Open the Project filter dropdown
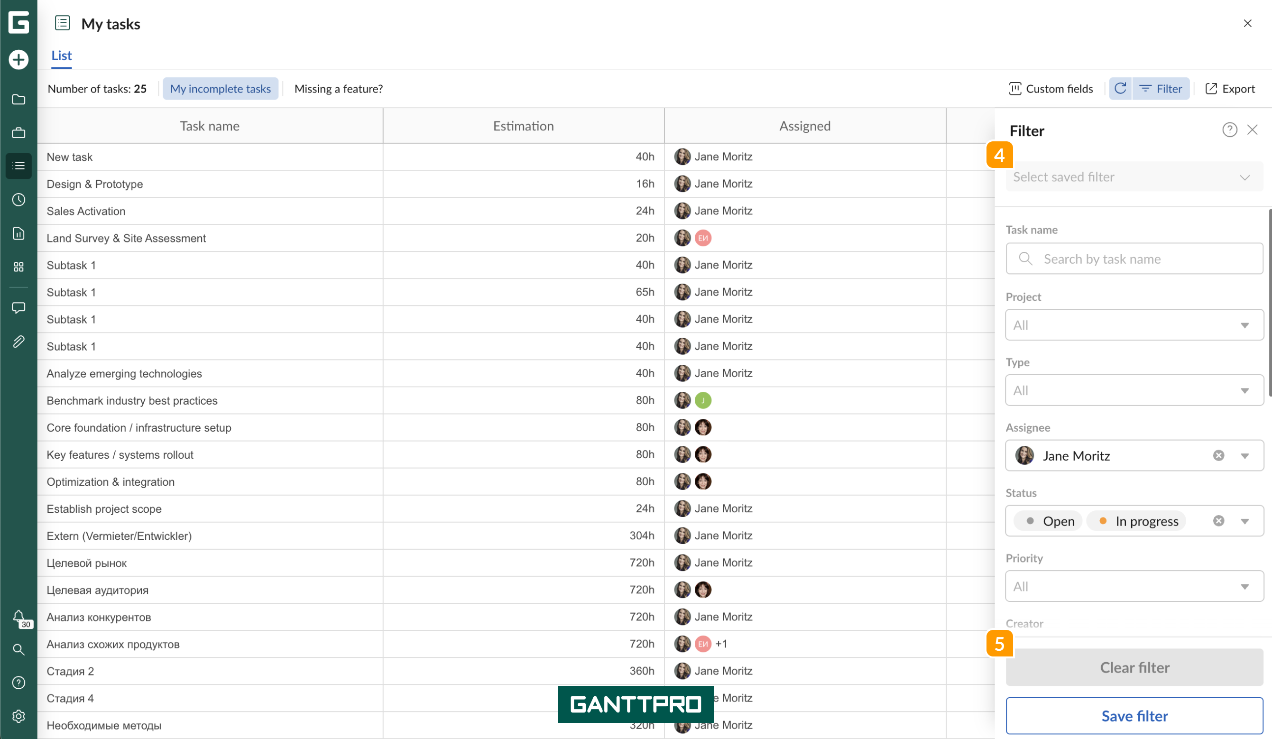 (1135, 325)
